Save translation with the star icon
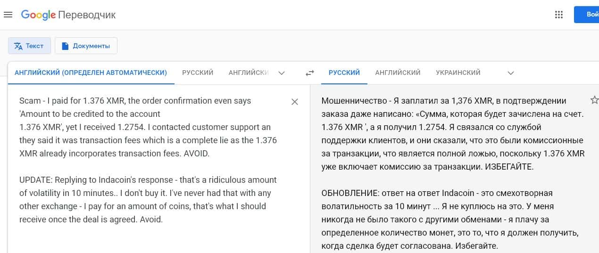This screenshot has width=599, height=253. coord(594,100)
